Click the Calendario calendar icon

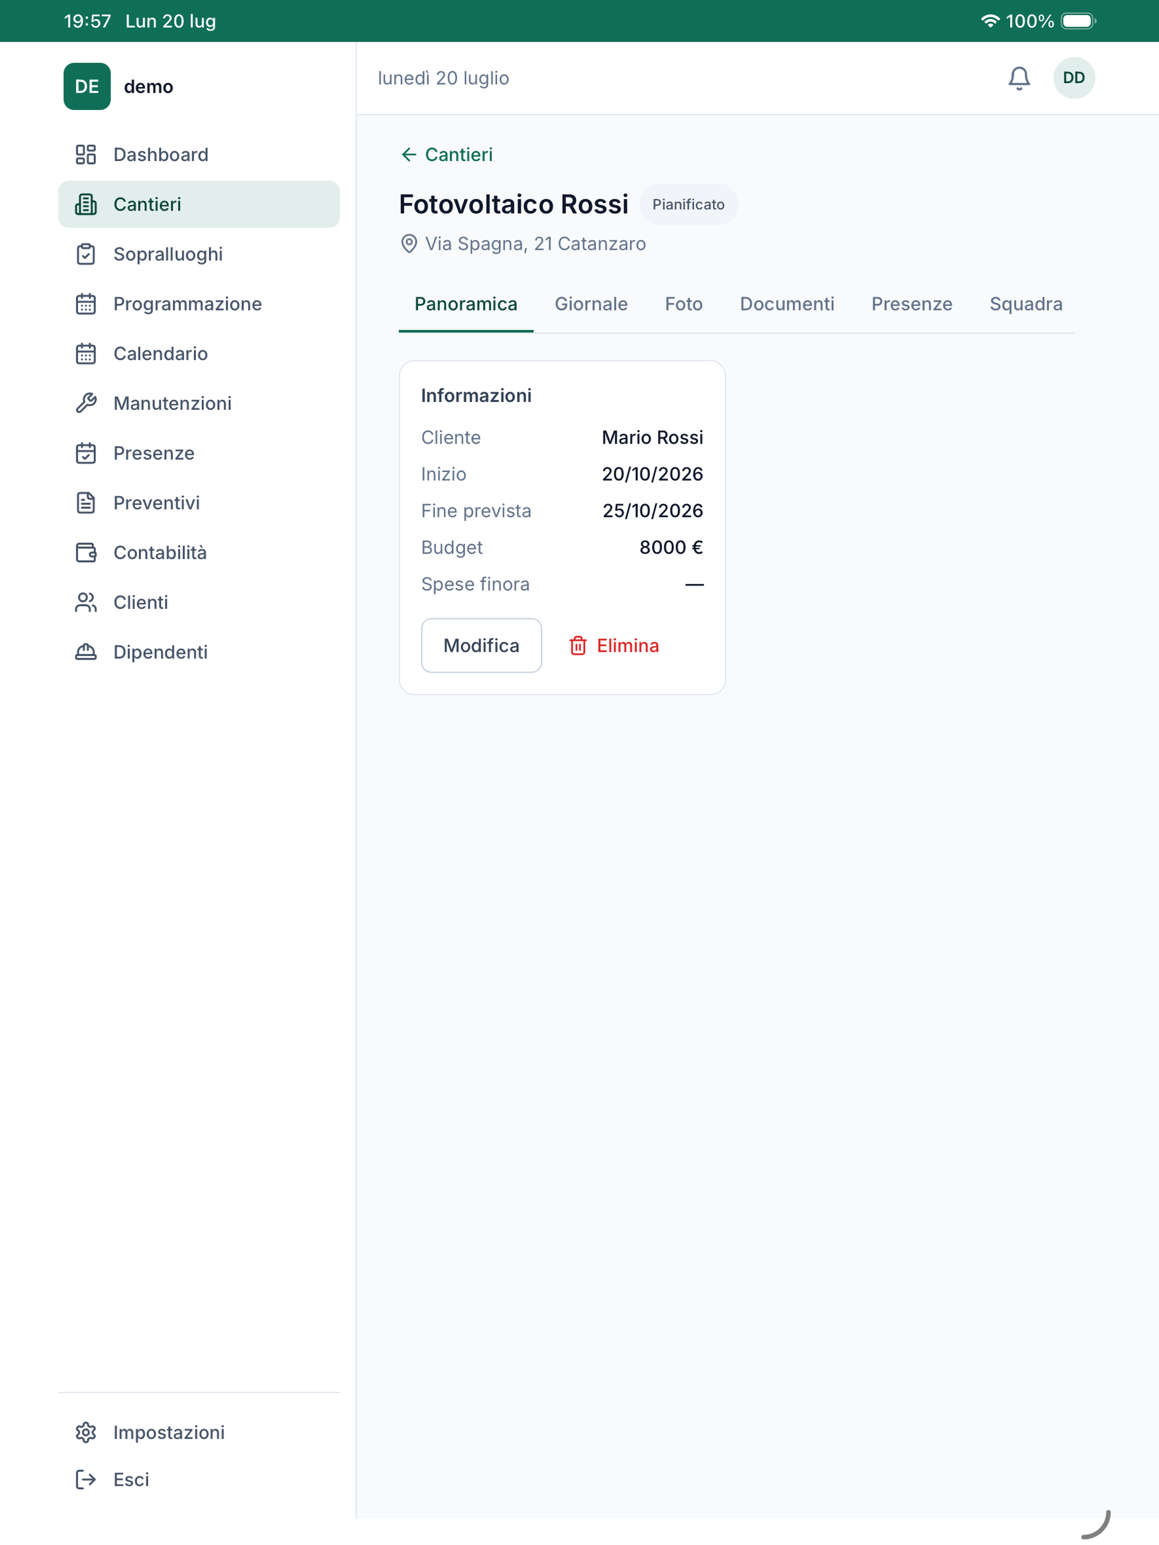(x=85, y=354)
